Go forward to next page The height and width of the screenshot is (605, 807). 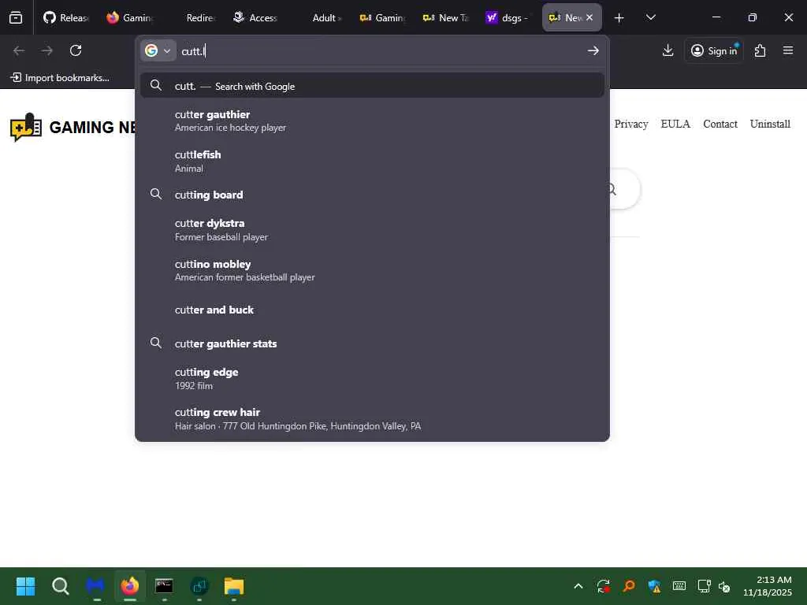click(x=47, y=50)
